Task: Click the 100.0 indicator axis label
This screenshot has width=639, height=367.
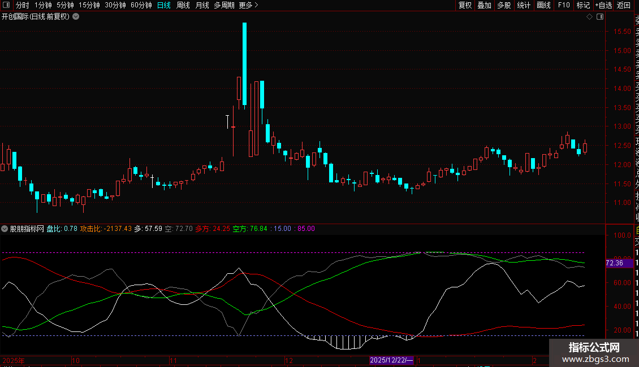Action: (x=622, y=235)
